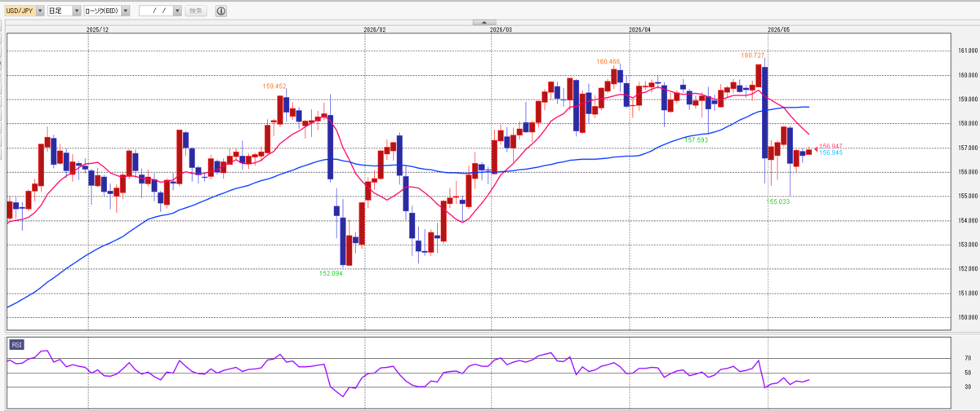Screen dimensions: 980x411
Task: Click the 160.727 high price label
Action: click(752, 55)
